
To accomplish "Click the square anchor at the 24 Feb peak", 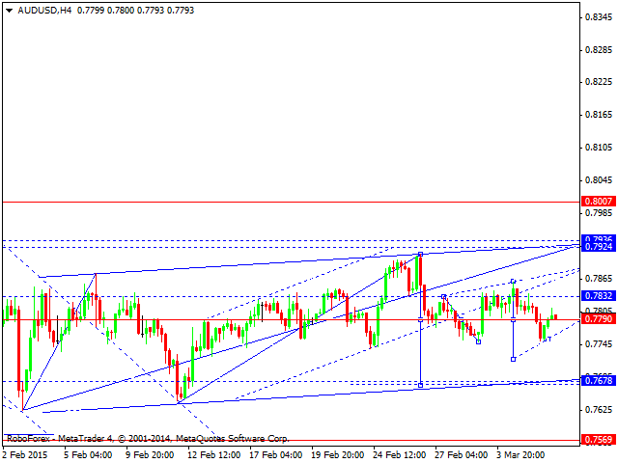I will 420,254.
